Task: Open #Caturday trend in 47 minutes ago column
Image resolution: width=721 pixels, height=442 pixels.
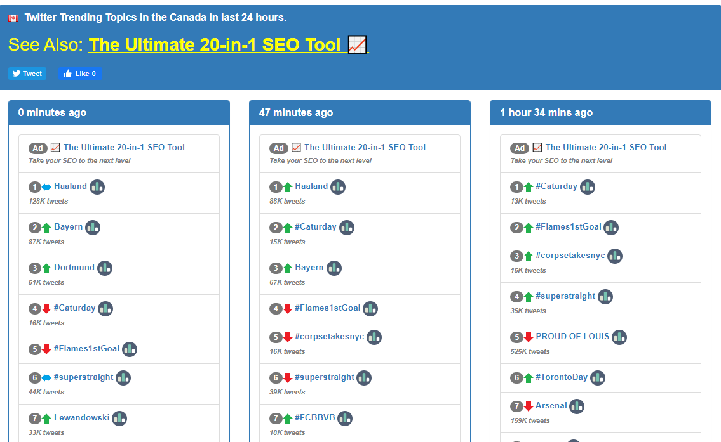Action: (316, 227)
